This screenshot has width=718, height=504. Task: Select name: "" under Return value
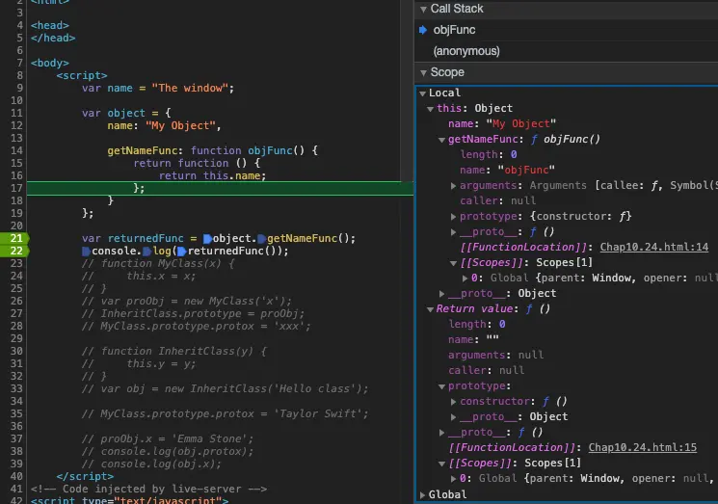473,339
